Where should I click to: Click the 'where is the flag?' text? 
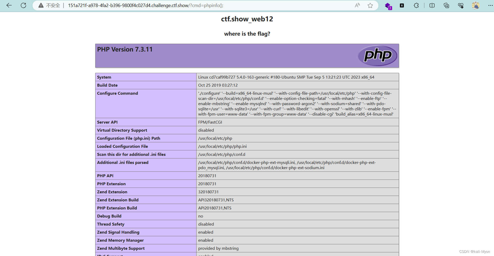247,34
